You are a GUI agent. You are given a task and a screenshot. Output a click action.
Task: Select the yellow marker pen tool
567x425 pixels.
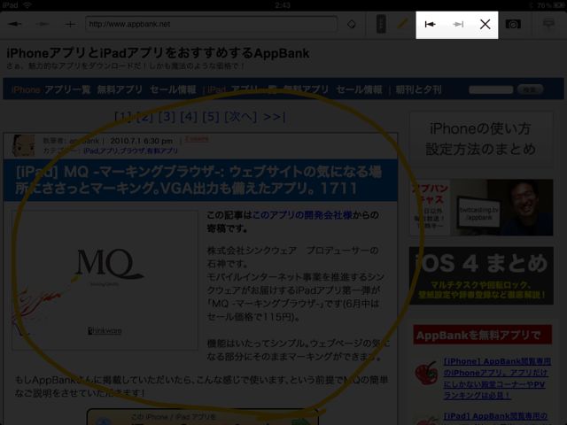[x=403, y=24]
